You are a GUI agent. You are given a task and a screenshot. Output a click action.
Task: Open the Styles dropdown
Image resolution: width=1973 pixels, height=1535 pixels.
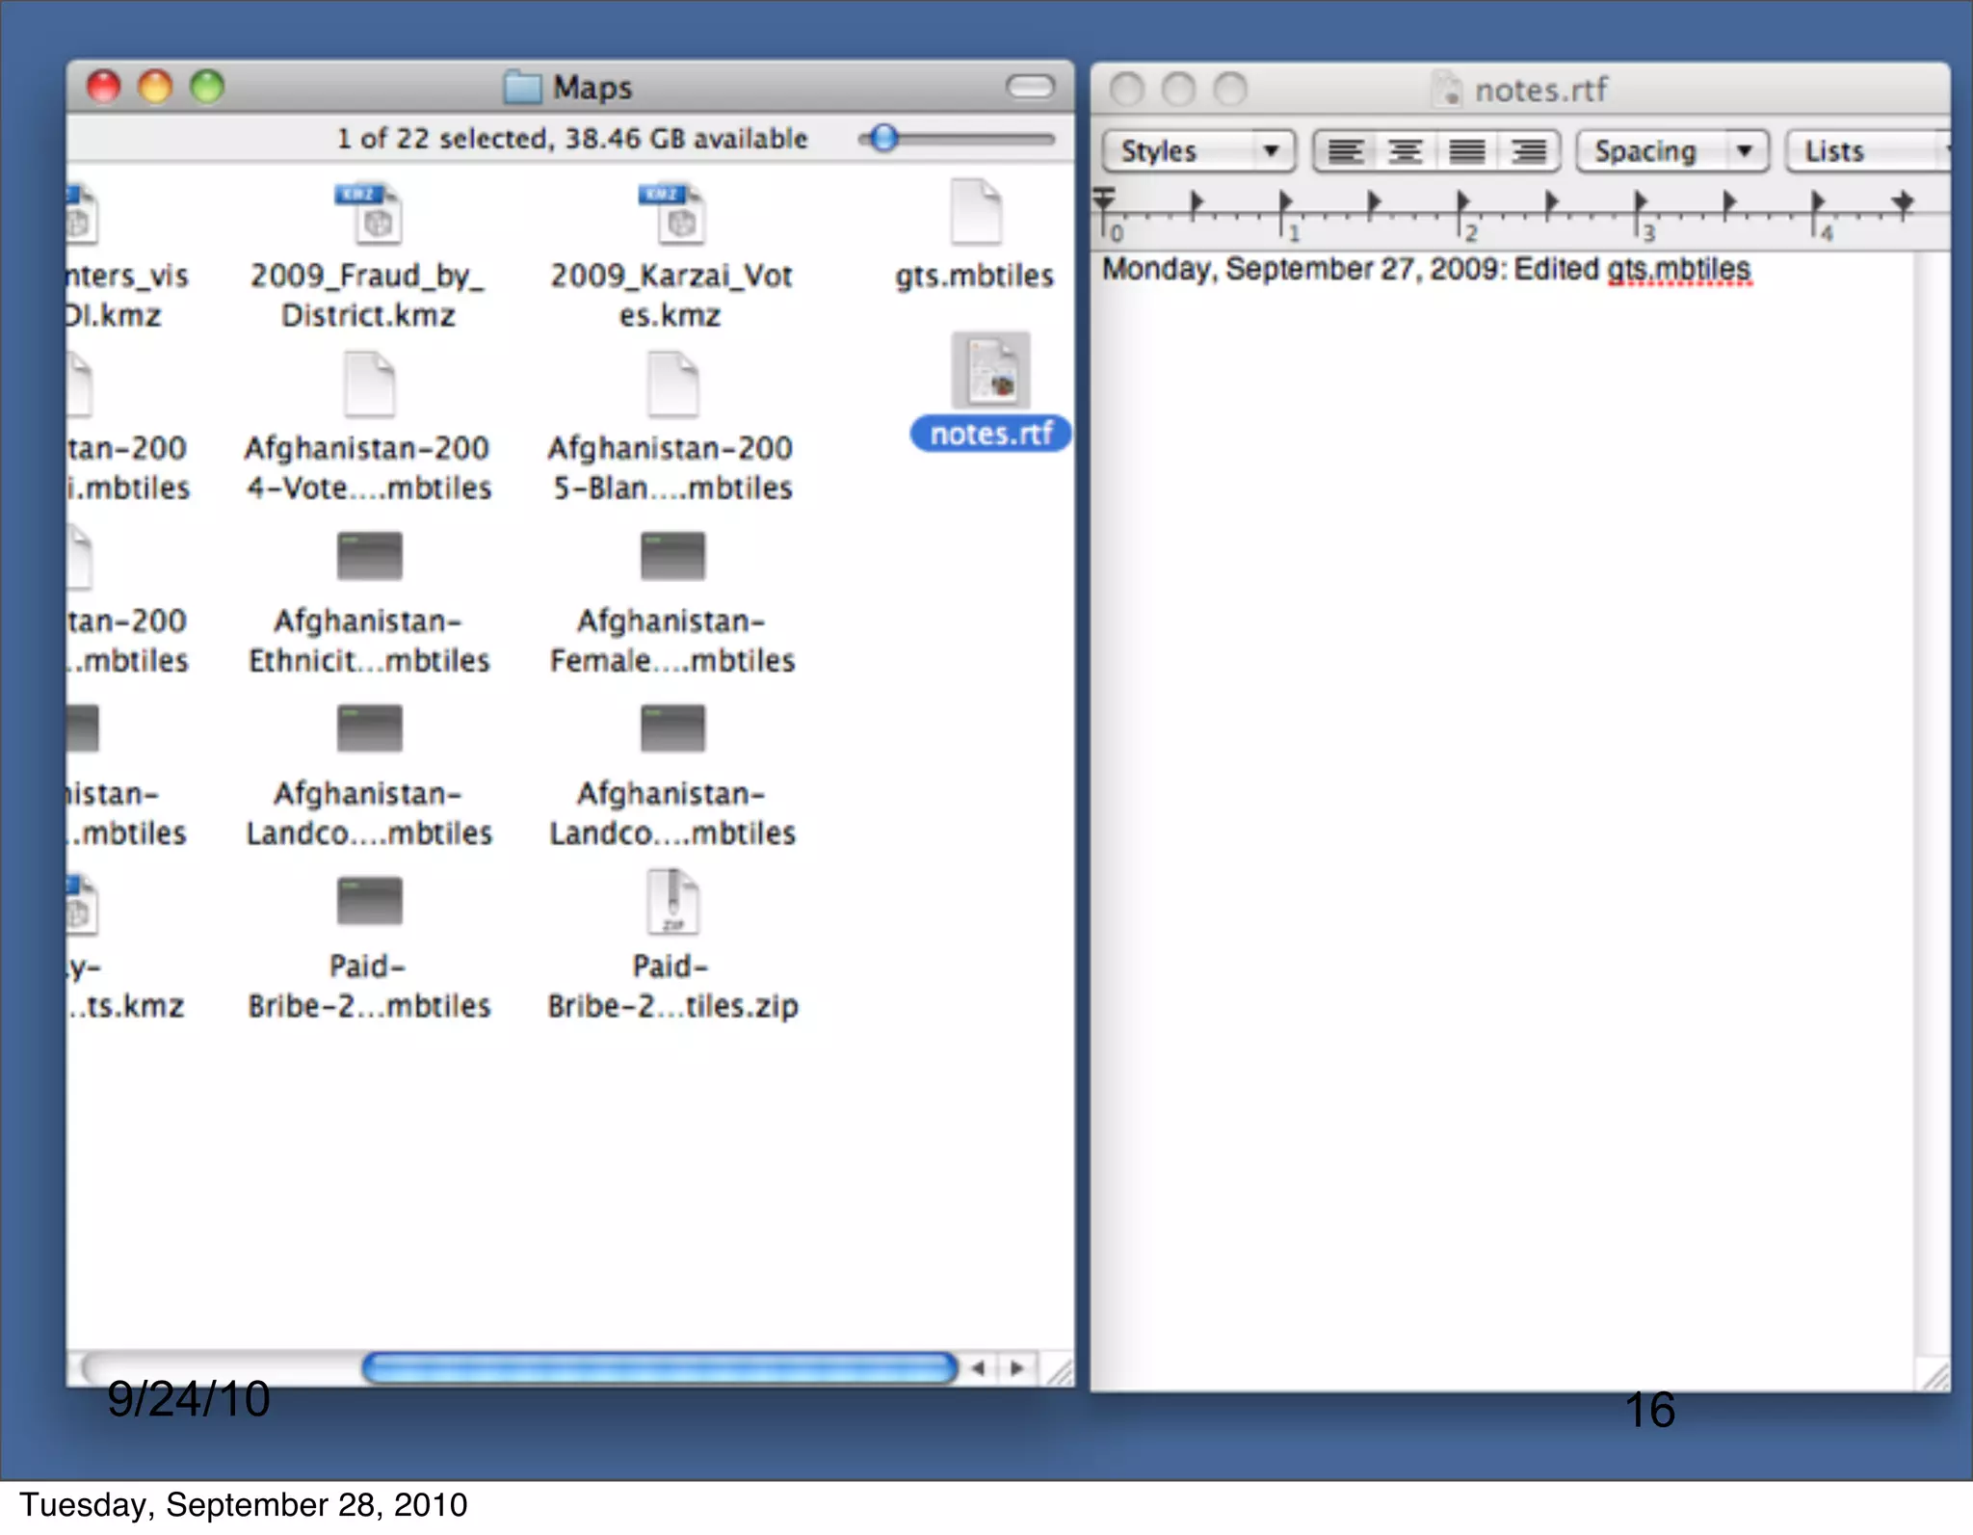1198,151
